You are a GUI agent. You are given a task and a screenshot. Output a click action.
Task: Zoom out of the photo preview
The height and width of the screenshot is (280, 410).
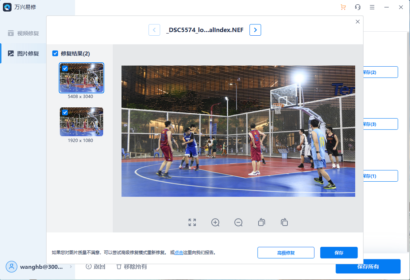[238, 222]
